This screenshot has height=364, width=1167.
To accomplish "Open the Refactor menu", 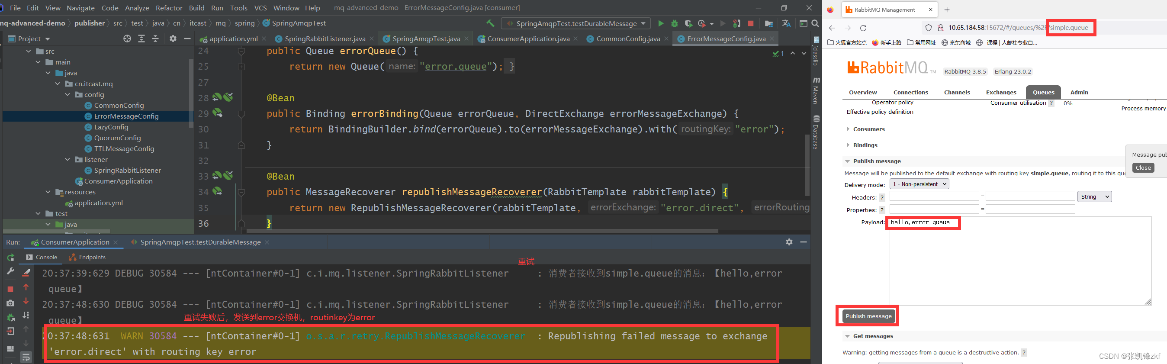I will click(168, 8).
